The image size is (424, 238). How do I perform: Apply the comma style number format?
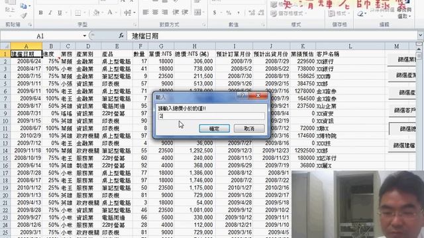238,13
